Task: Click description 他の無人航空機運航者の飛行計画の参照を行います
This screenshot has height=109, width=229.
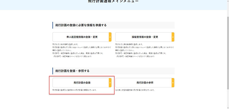Action: click(x=135, y=90)
